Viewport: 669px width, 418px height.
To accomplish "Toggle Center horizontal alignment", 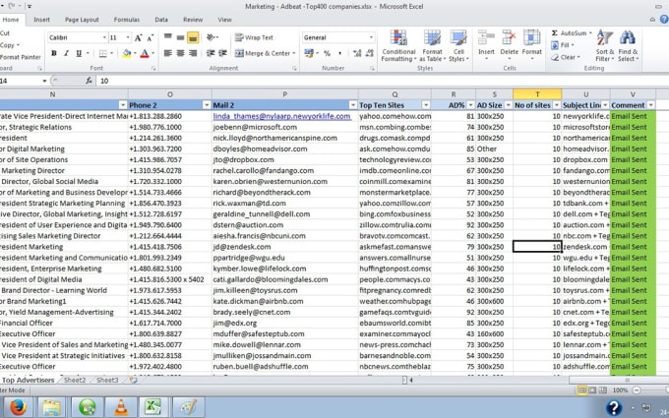I will click(x=180, y=53).
